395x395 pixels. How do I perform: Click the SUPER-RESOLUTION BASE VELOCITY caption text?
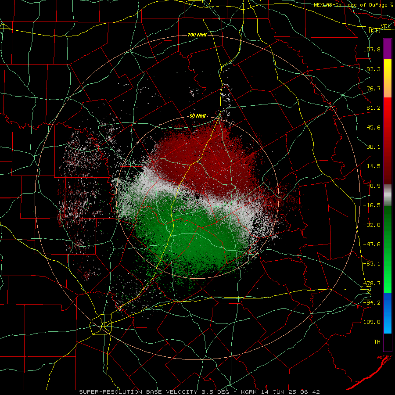138,392
